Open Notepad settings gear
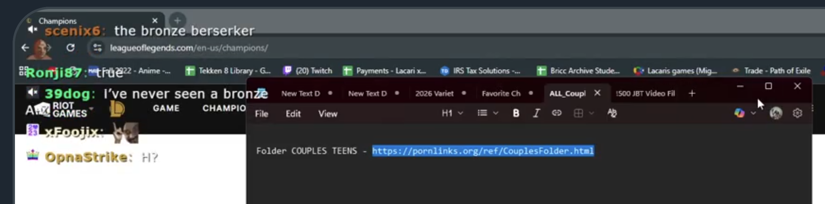Screen dimensions: 825x204 point(797,113)
